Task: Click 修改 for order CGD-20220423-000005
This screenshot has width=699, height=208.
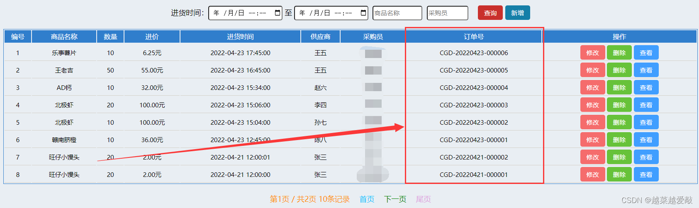Action: coord(592,70)
